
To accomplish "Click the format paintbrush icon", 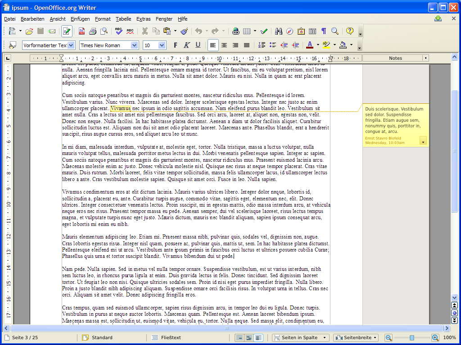I will pos(184,31).
